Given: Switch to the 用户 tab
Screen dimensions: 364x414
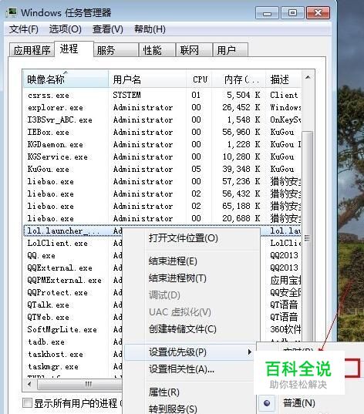Looking at the screenshot, I should point(231,50).
